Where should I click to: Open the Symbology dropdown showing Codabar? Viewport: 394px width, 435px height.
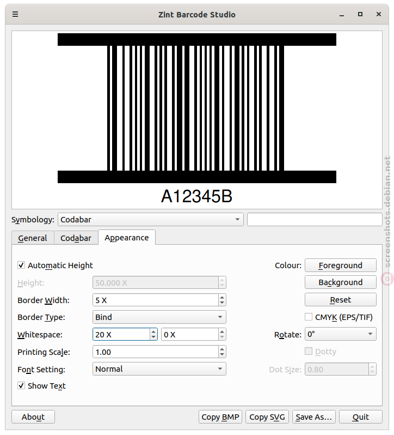click(x=150, y=220)
